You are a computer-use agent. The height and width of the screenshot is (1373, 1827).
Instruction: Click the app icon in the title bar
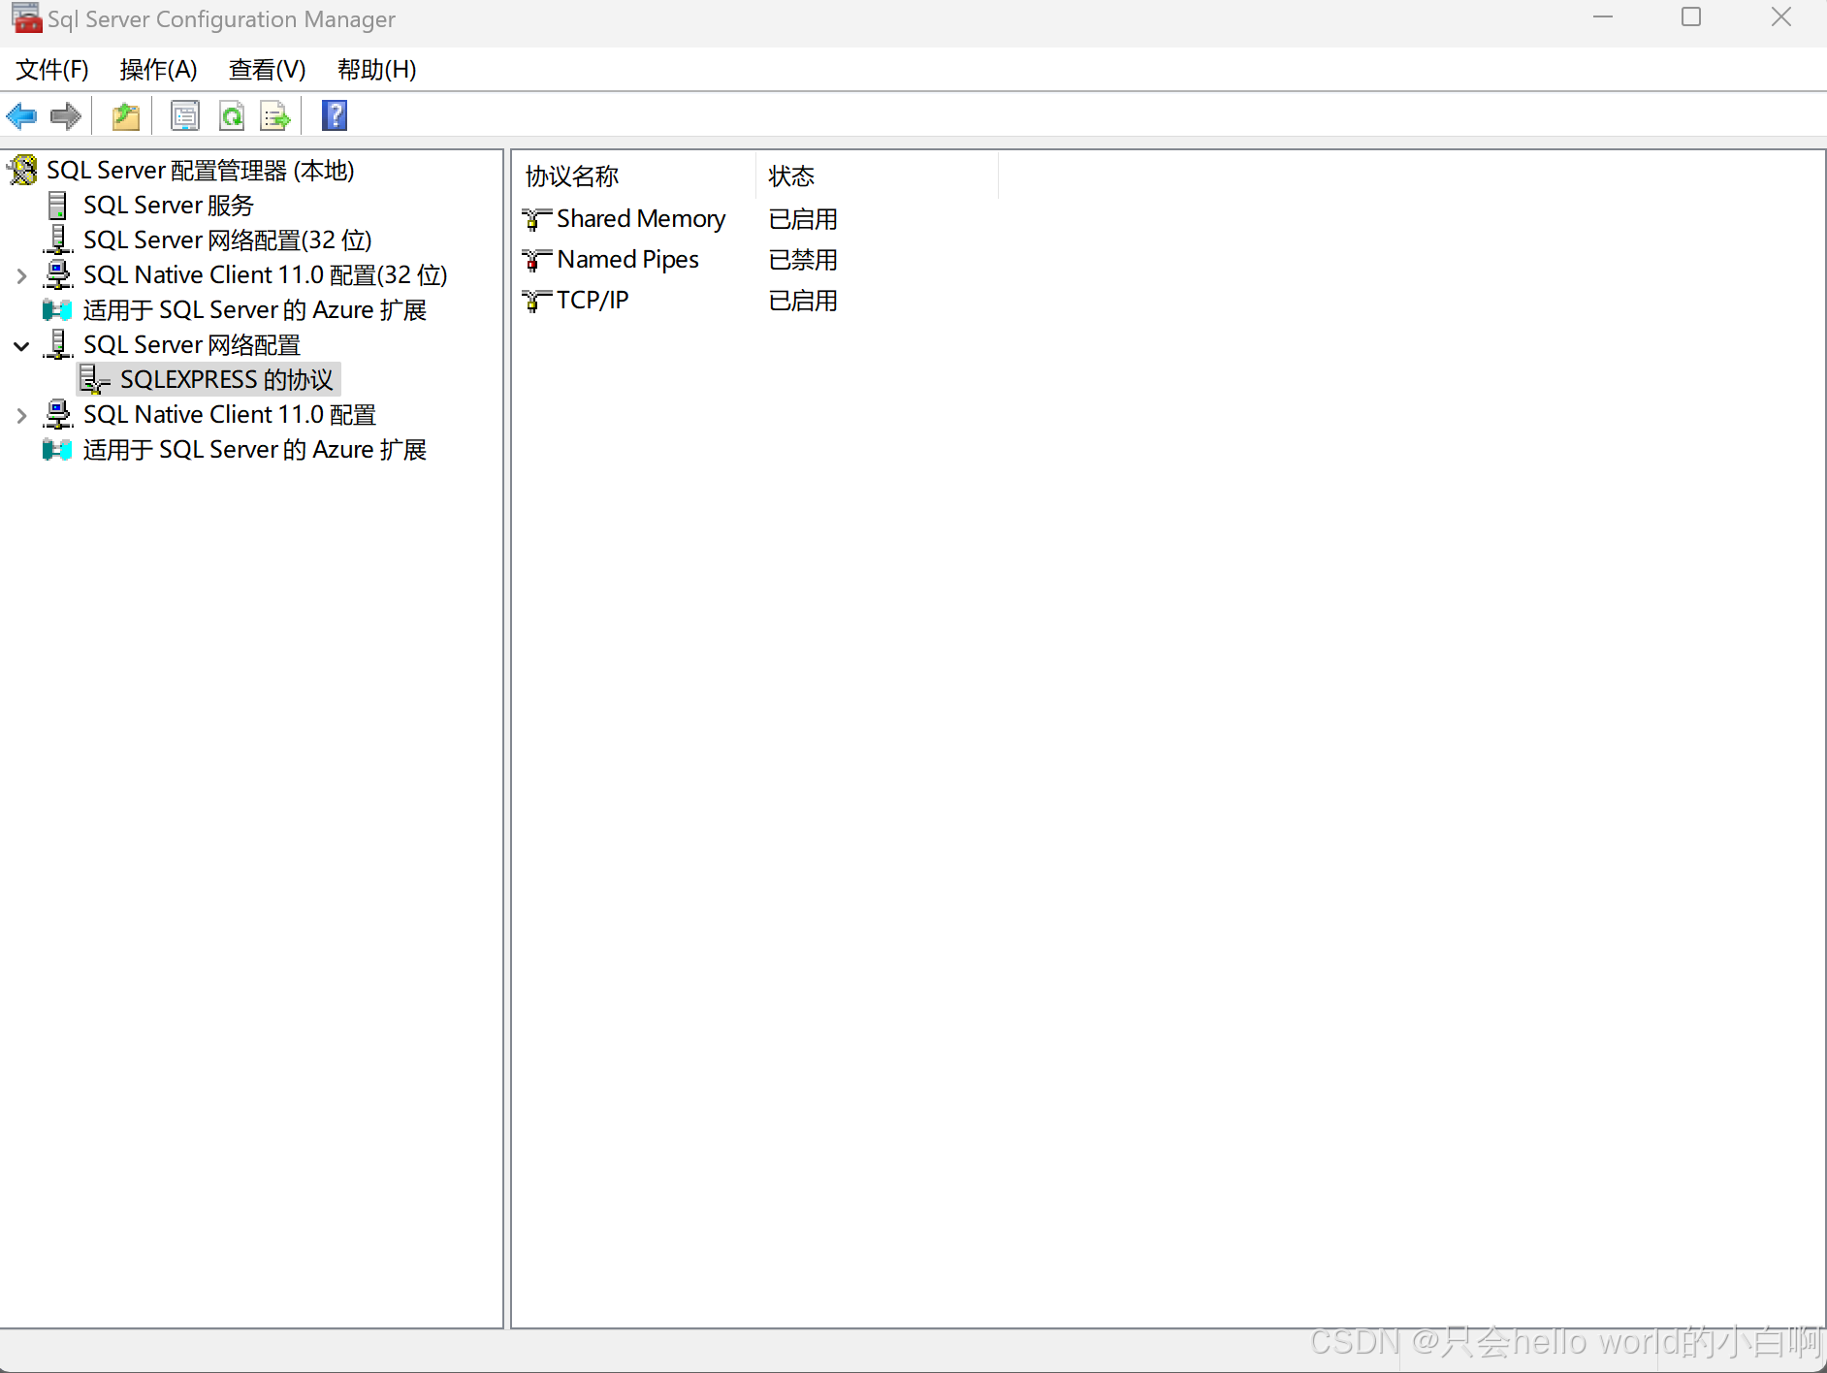coord(26,18)
